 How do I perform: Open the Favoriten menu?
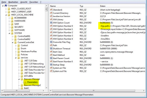[x=34, y=2]
